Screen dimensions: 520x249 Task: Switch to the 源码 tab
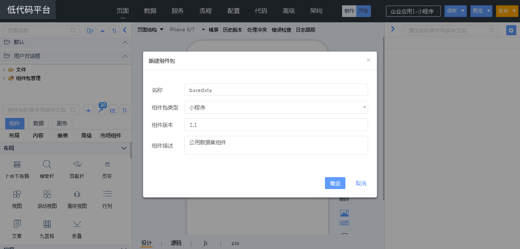tap(176, 243)
